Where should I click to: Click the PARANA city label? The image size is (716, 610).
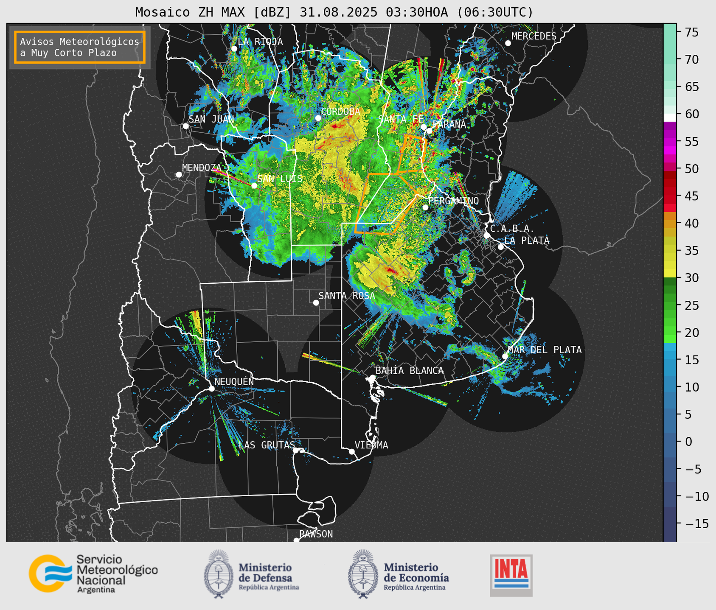[x=449, y=124]
